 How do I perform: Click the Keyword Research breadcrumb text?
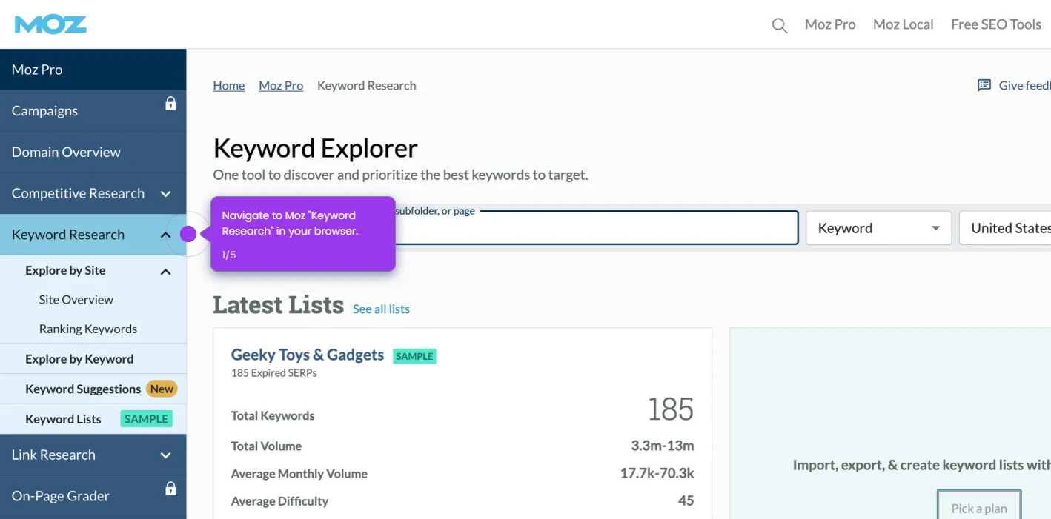tap(367, 85)
